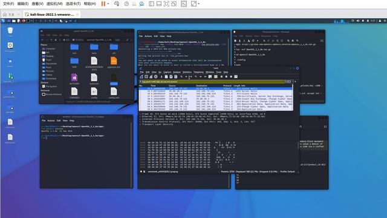
Task: Add filter button plus icon in Wireshark
Action: click(x=295, y=82)
